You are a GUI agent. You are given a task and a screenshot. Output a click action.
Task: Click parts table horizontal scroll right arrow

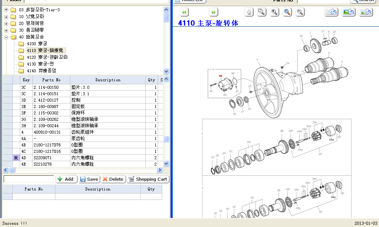[x=160, y=170]
